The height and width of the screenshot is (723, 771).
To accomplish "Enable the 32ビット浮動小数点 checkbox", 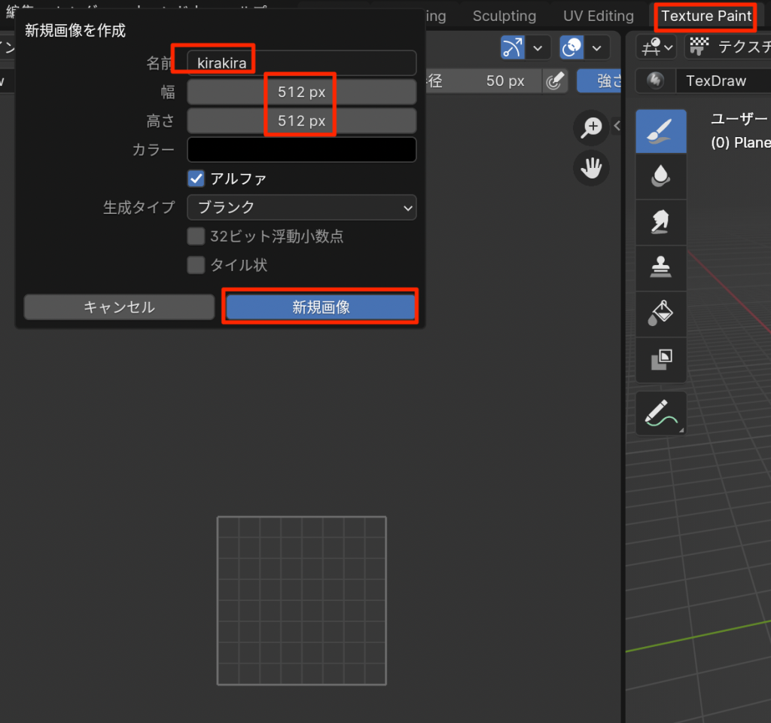I will coord(197,236).
